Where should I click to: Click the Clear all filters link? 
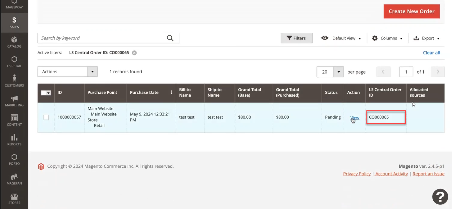pyautogui.click(x=431, y=53)
